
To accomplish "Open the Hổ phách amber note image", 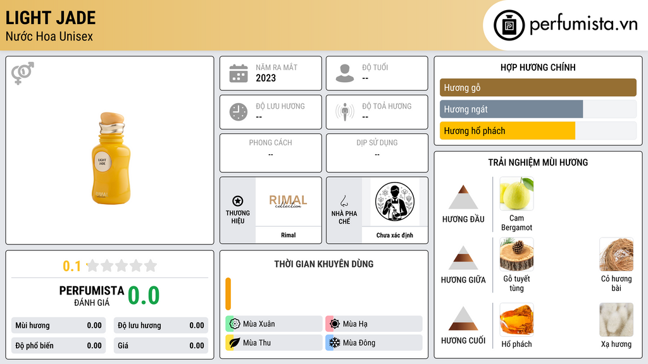I will [516, 319].
